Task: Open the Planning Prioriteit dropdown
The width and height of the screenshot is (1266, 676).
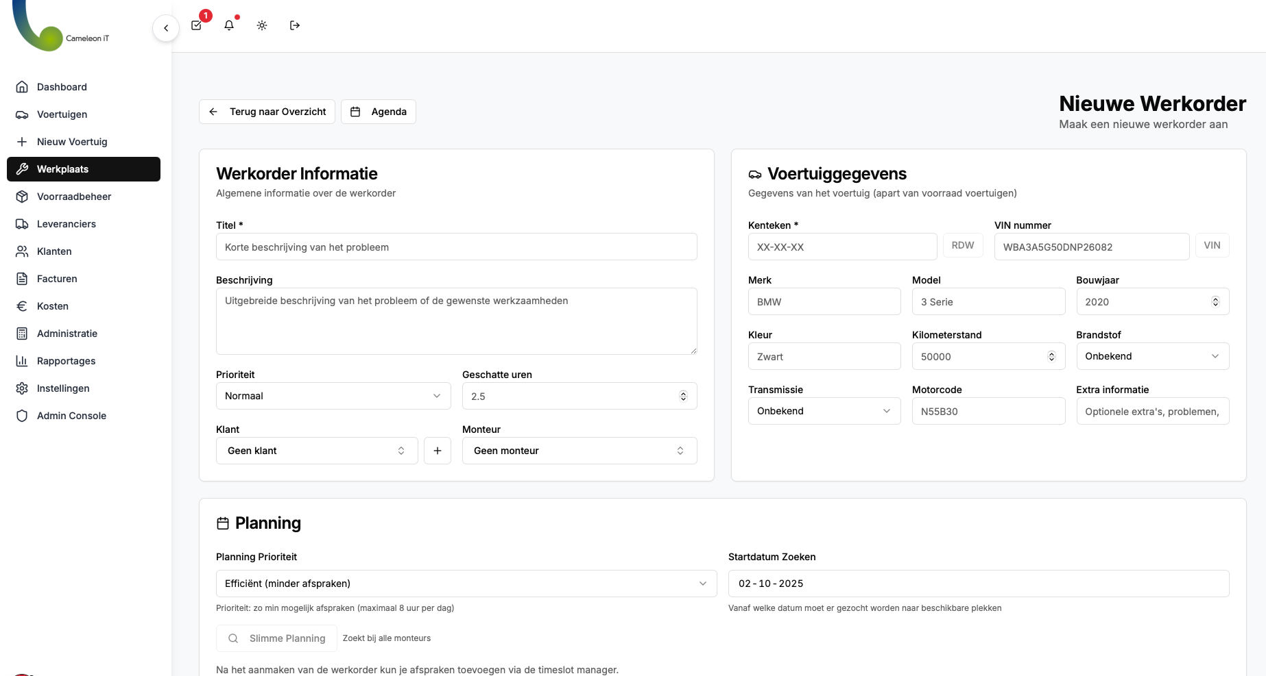Action: [x=466, y=584]
